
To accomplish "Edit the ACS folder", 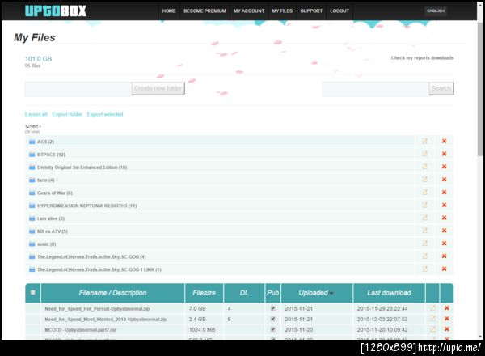I will pos(425,141).
